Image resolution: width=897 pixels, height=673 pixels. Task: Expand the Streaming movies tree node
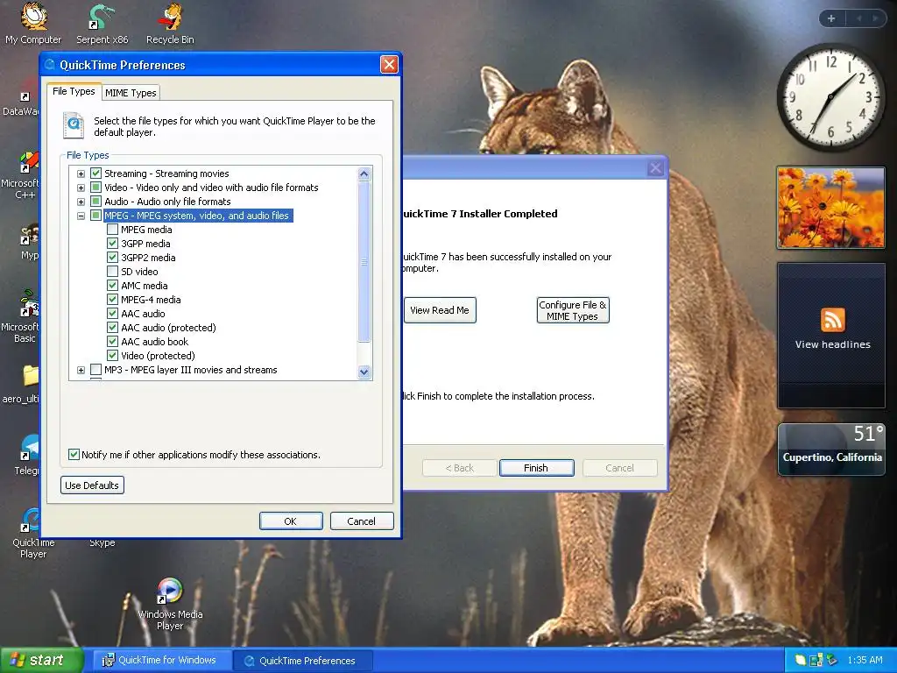[81, 174]
